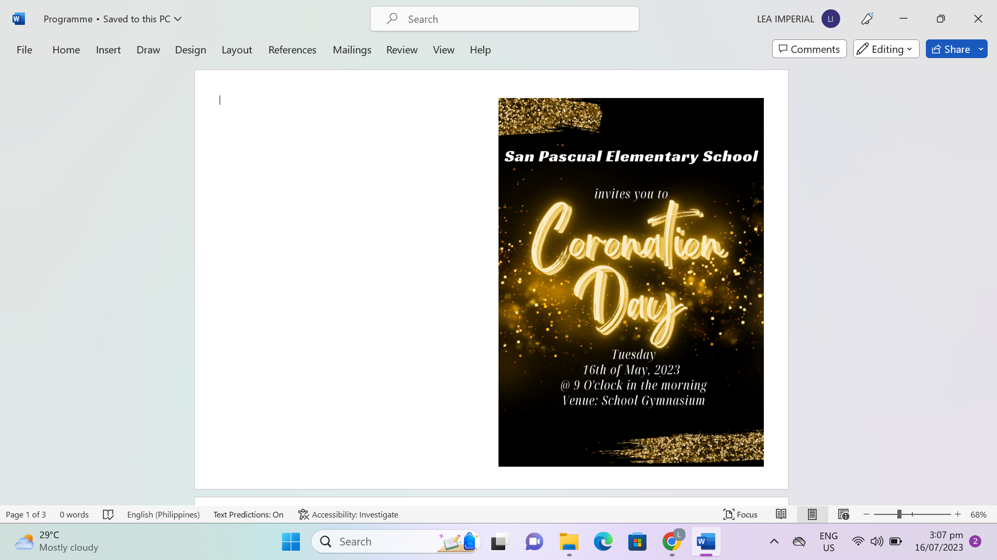Expand the Editing mode dropdown
997x560 pixels.
tap(886, 49)
